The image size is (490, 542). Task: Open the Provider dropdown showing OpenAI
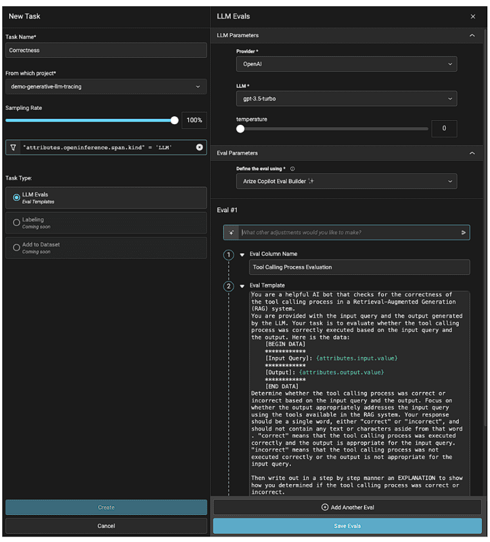(346, 64)
